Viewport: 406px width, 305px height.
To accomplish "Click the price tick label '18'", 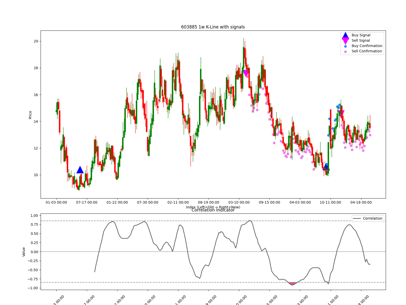I will tap(36, 68).
